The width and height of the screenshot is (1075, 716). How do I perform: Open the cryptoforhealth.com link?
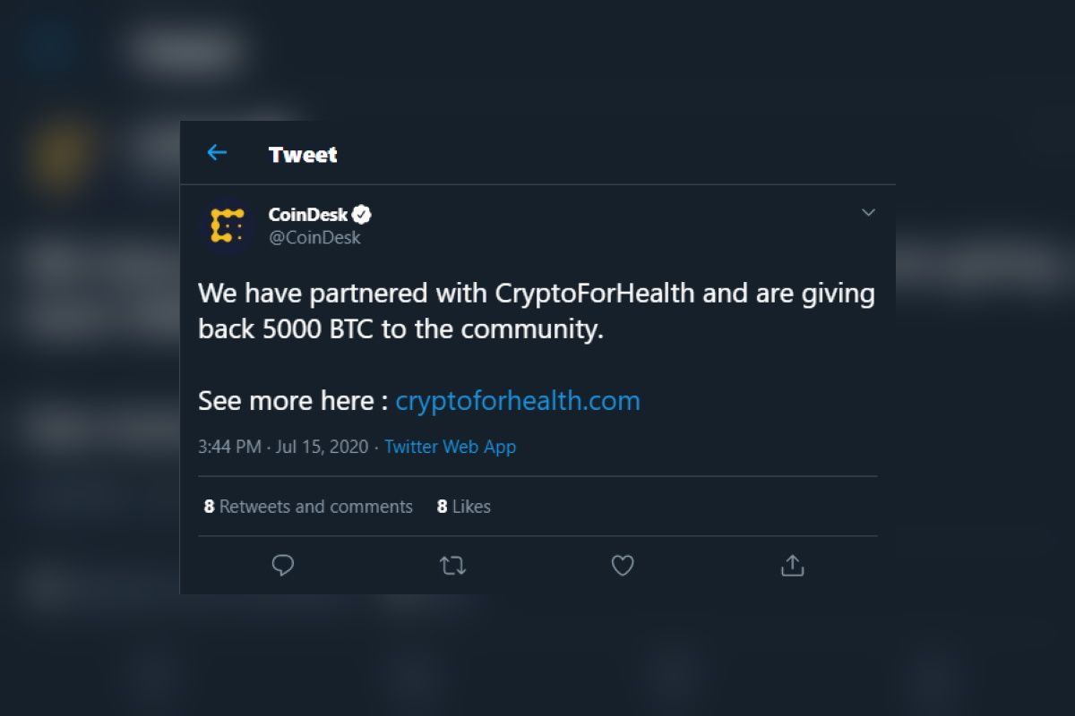tap(517, 400)
